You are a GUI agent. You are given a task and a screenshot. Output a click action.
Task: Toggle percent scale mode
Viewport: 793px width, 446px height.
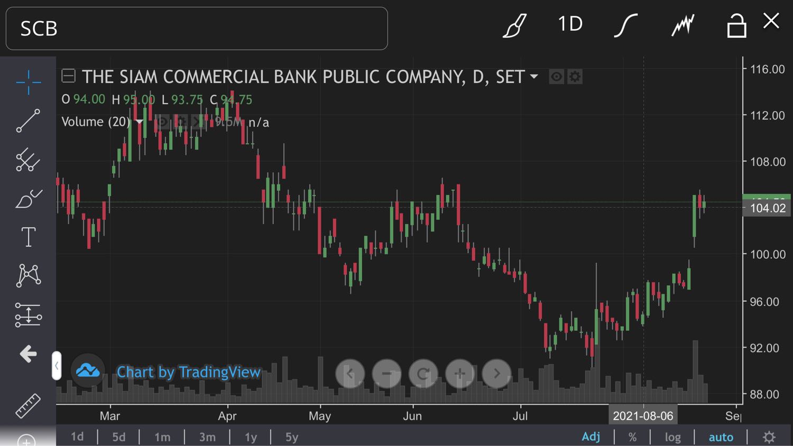pos(632,437)
